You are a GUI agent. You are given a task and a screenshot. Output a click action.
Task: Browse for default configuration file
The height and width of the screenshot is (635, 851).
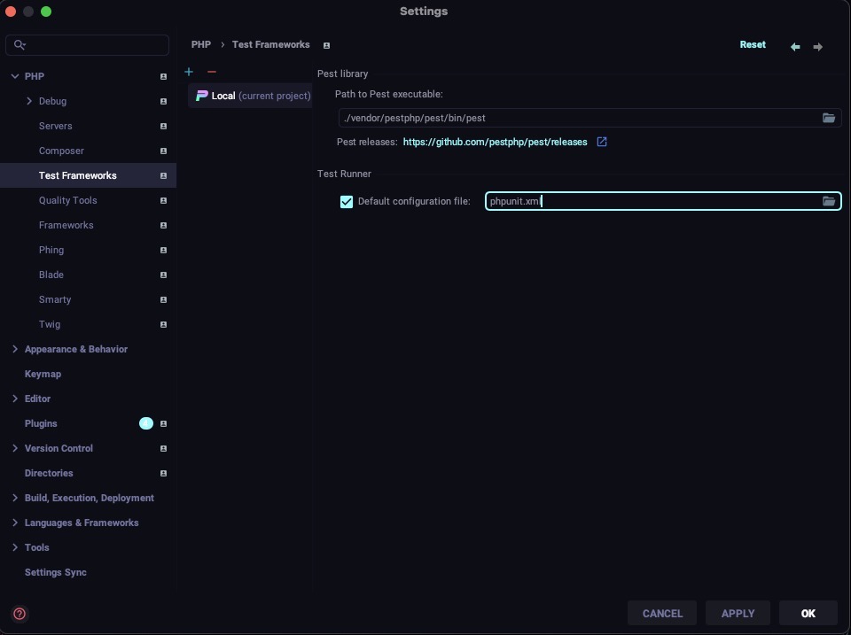coord(828,201)
